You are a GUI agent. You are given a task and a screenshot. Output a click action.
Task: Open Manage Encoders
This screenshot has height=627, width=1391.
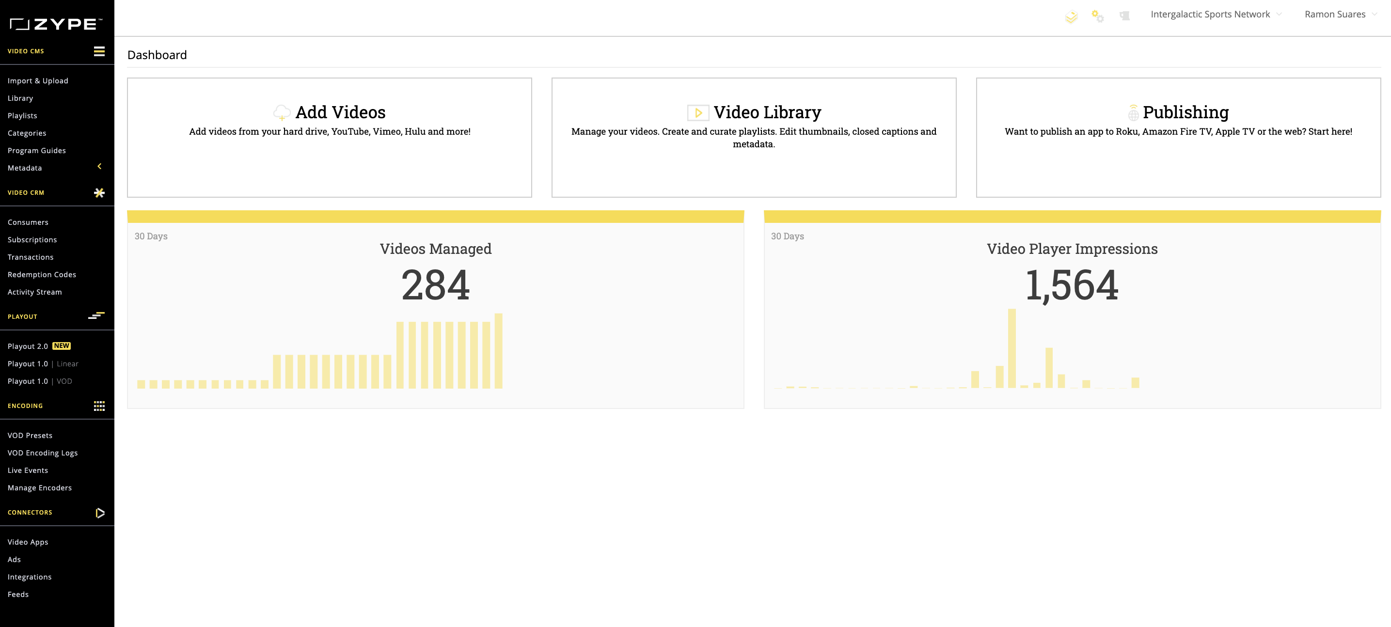[40, 487]
